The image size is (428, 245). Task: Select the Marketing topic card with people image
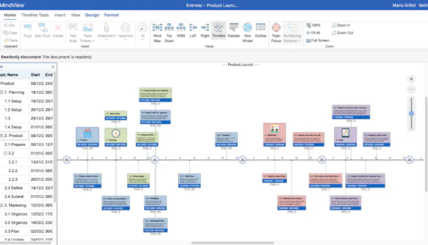[274, 135]
